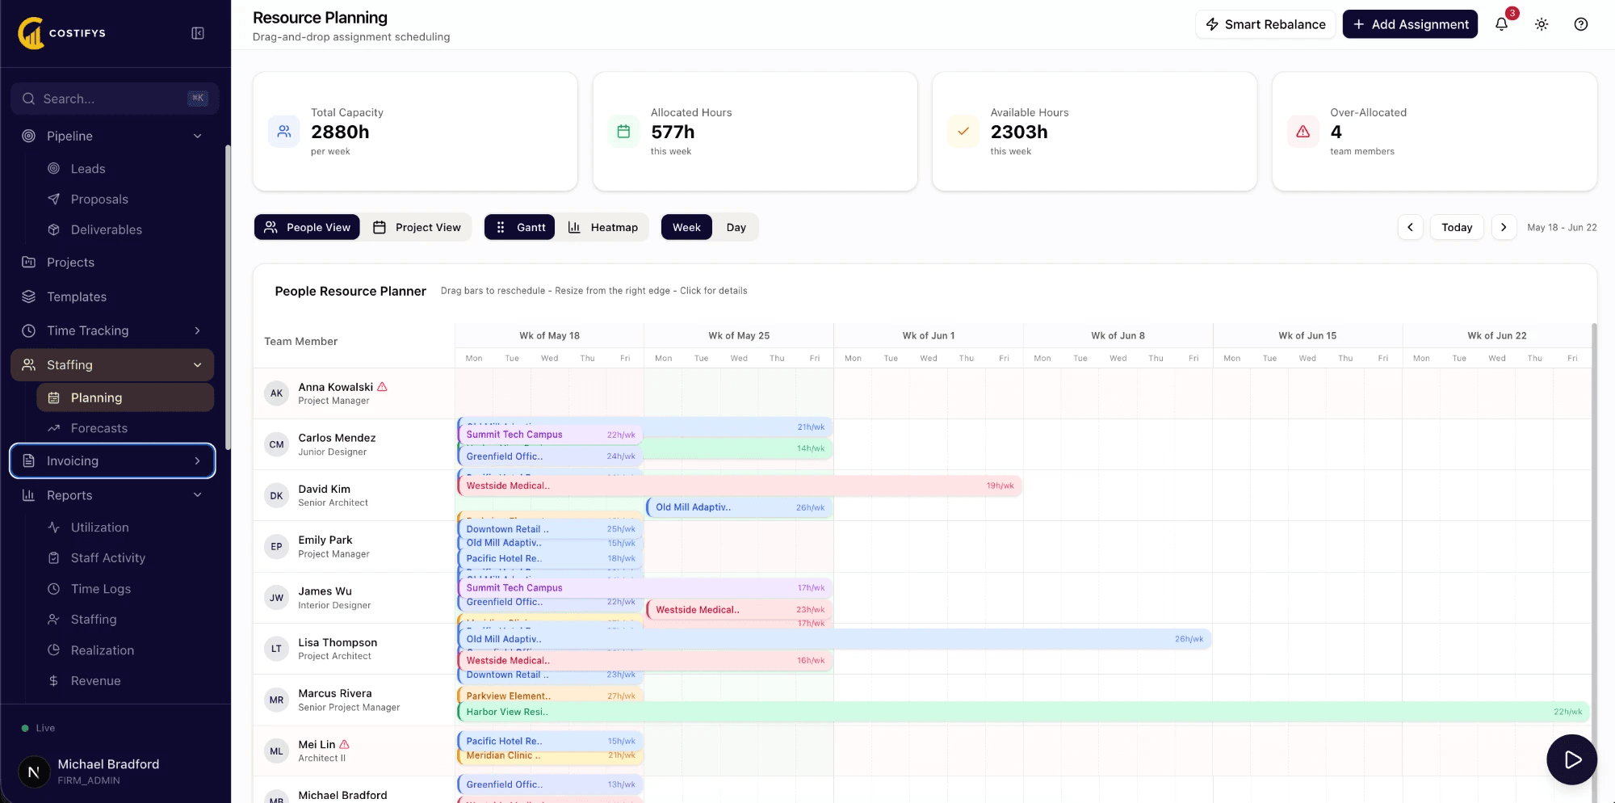Open Deliverables from the sidebar

(107, 230)
